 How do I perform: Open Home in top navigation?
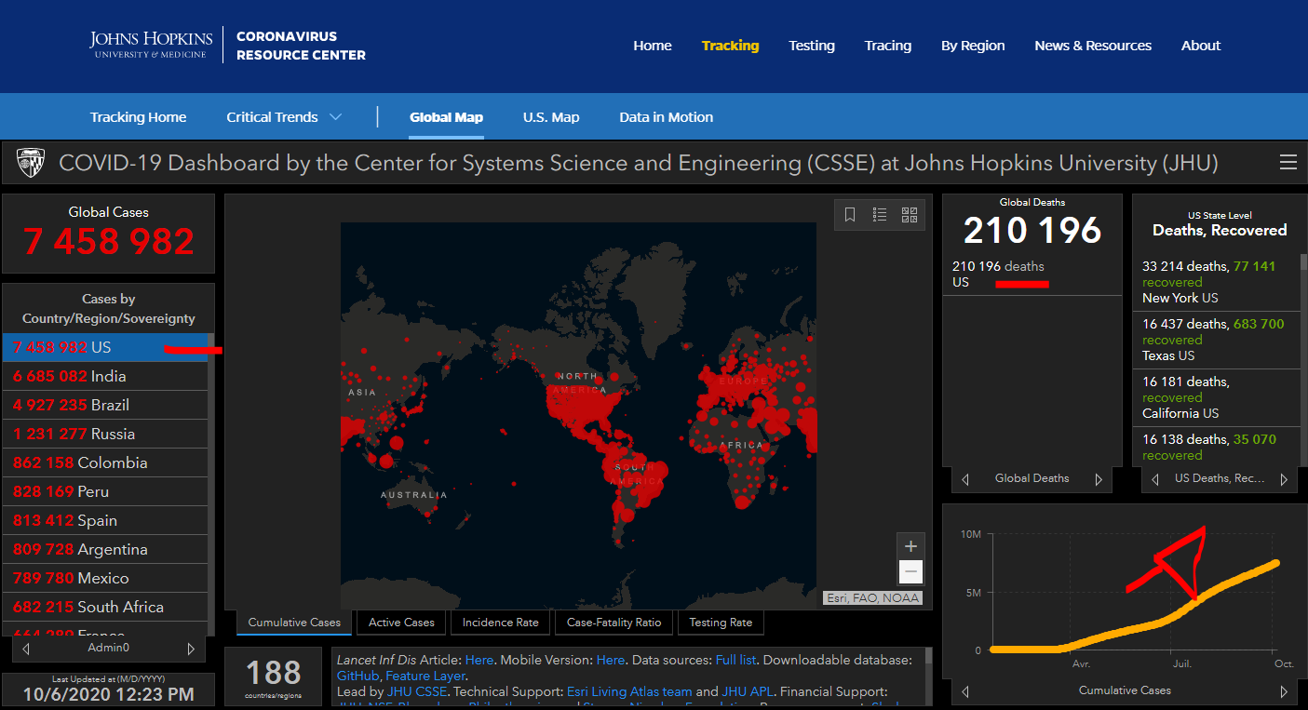(653, 46)
